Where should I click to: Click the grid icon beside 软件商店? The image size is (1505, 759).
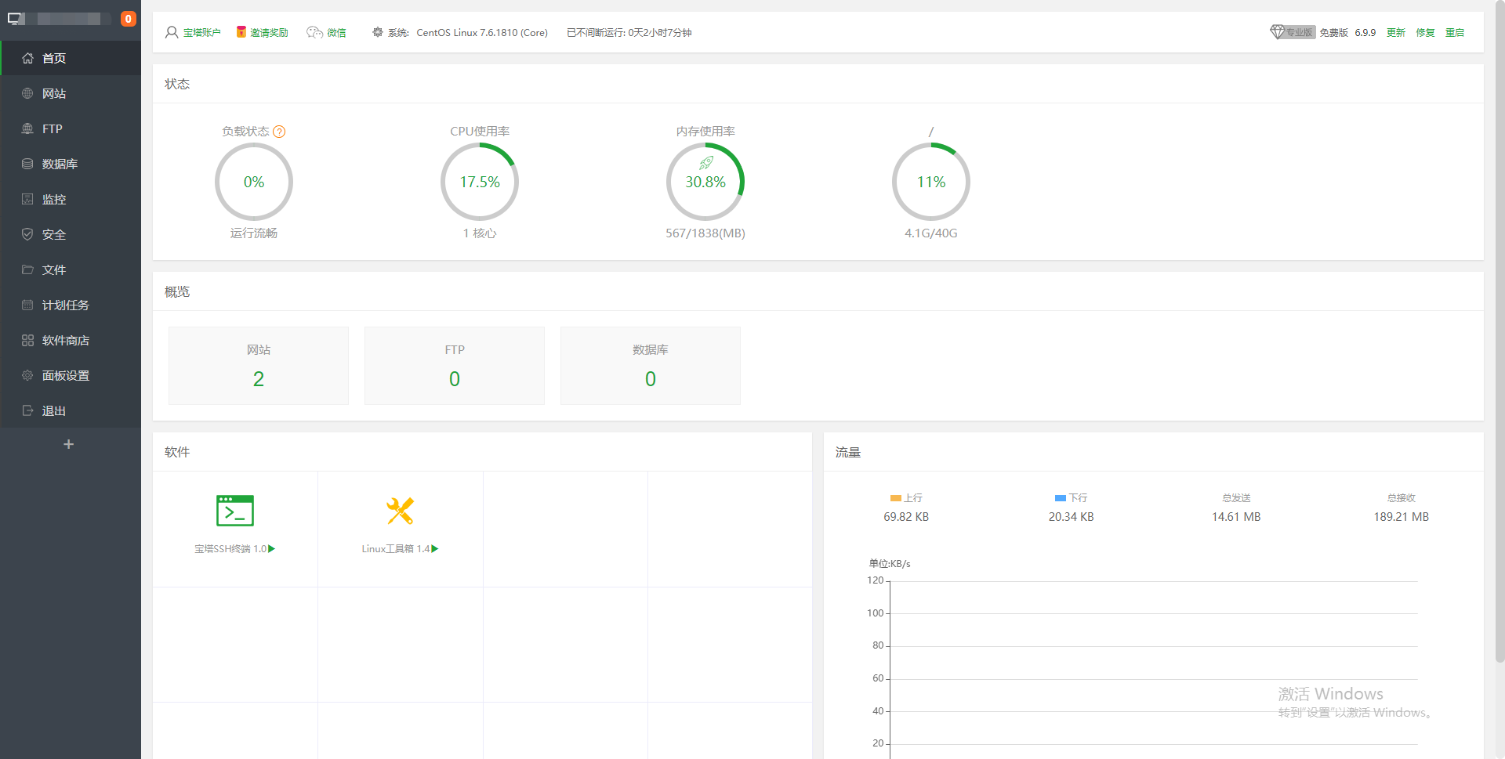click(27, 340)
